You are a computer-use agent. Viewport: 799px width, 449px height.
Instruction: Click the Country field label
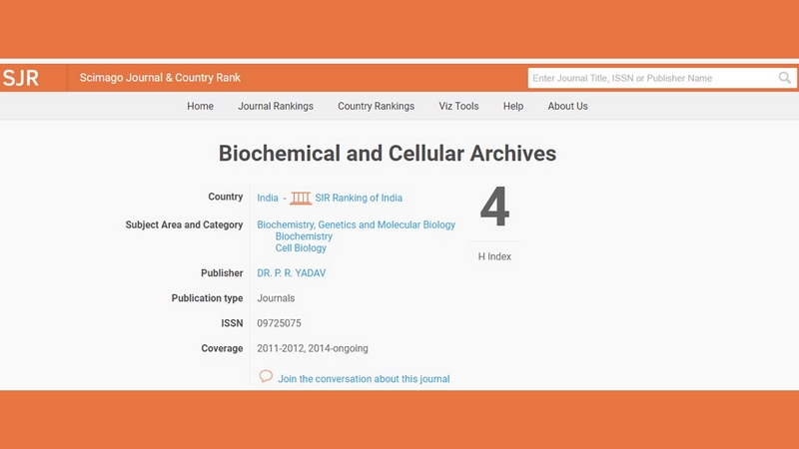226,197
